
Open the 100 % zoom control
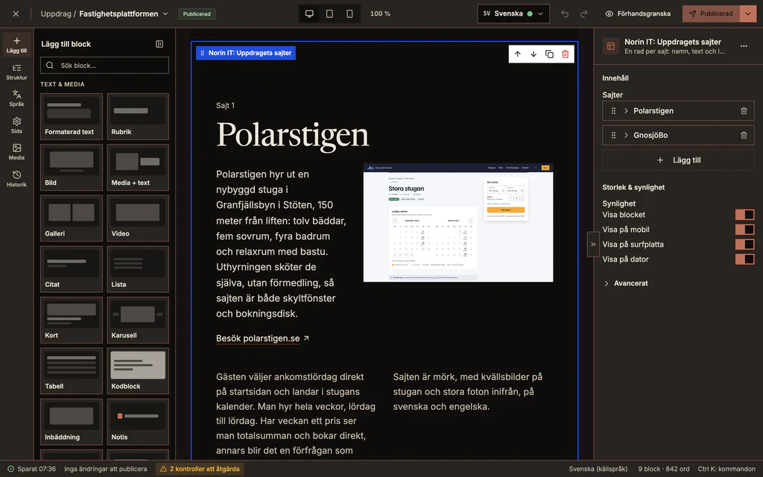pyautogui.click(x=380, y=13)
